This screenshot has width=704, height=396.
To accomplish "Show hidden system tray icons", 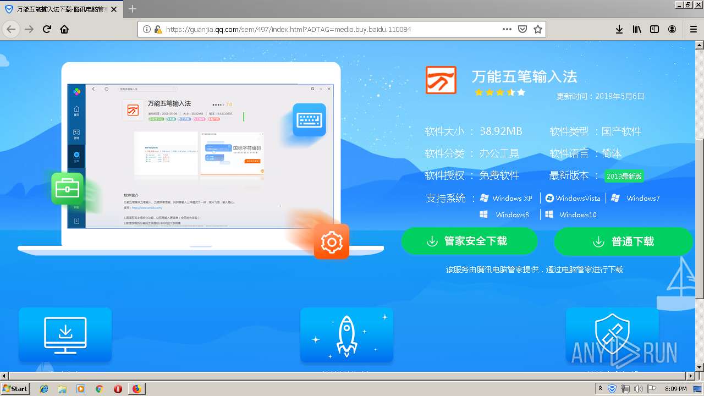I will [x=599, y=388].
